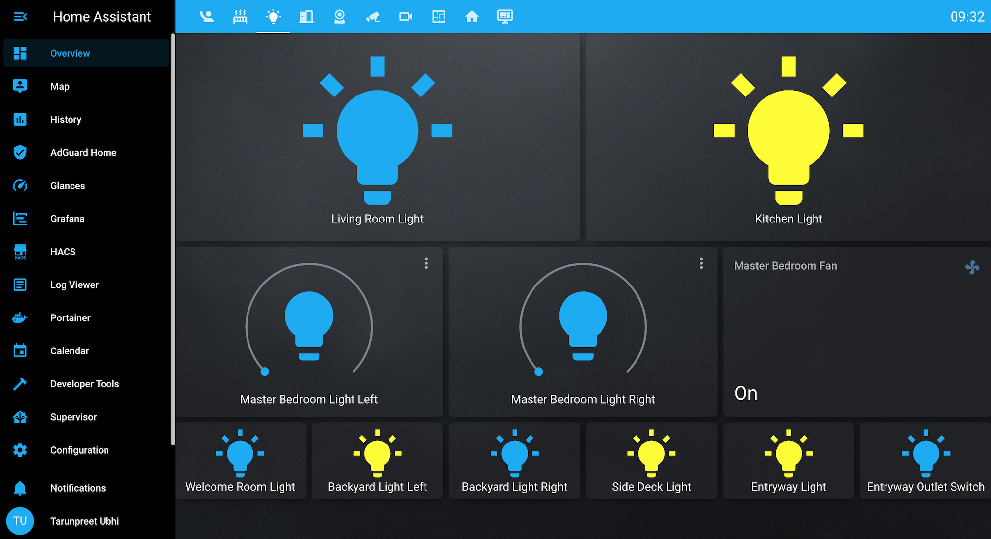This screenshot has width=991, height=539.
Task: Open the floorplan tab icon
Action: 439,17
